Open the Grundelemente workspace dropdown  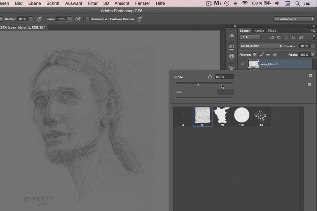pos(294,19)
